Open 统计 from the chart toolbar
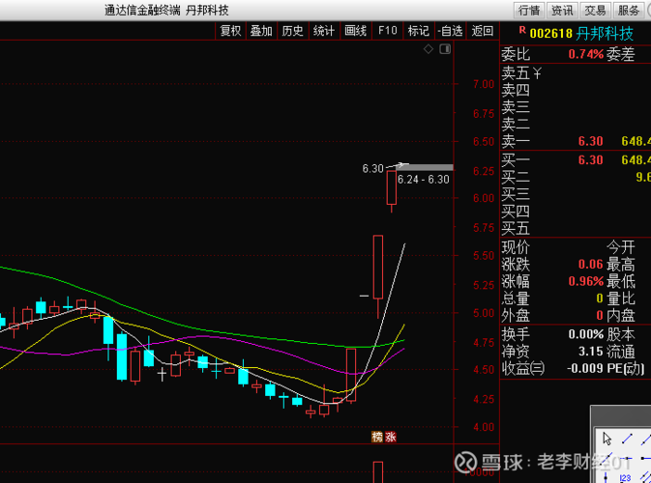 coord(324,31)
